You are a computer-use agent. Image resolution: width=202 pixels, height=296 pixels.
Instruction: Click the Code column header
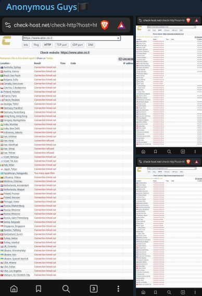pos(73,63)
